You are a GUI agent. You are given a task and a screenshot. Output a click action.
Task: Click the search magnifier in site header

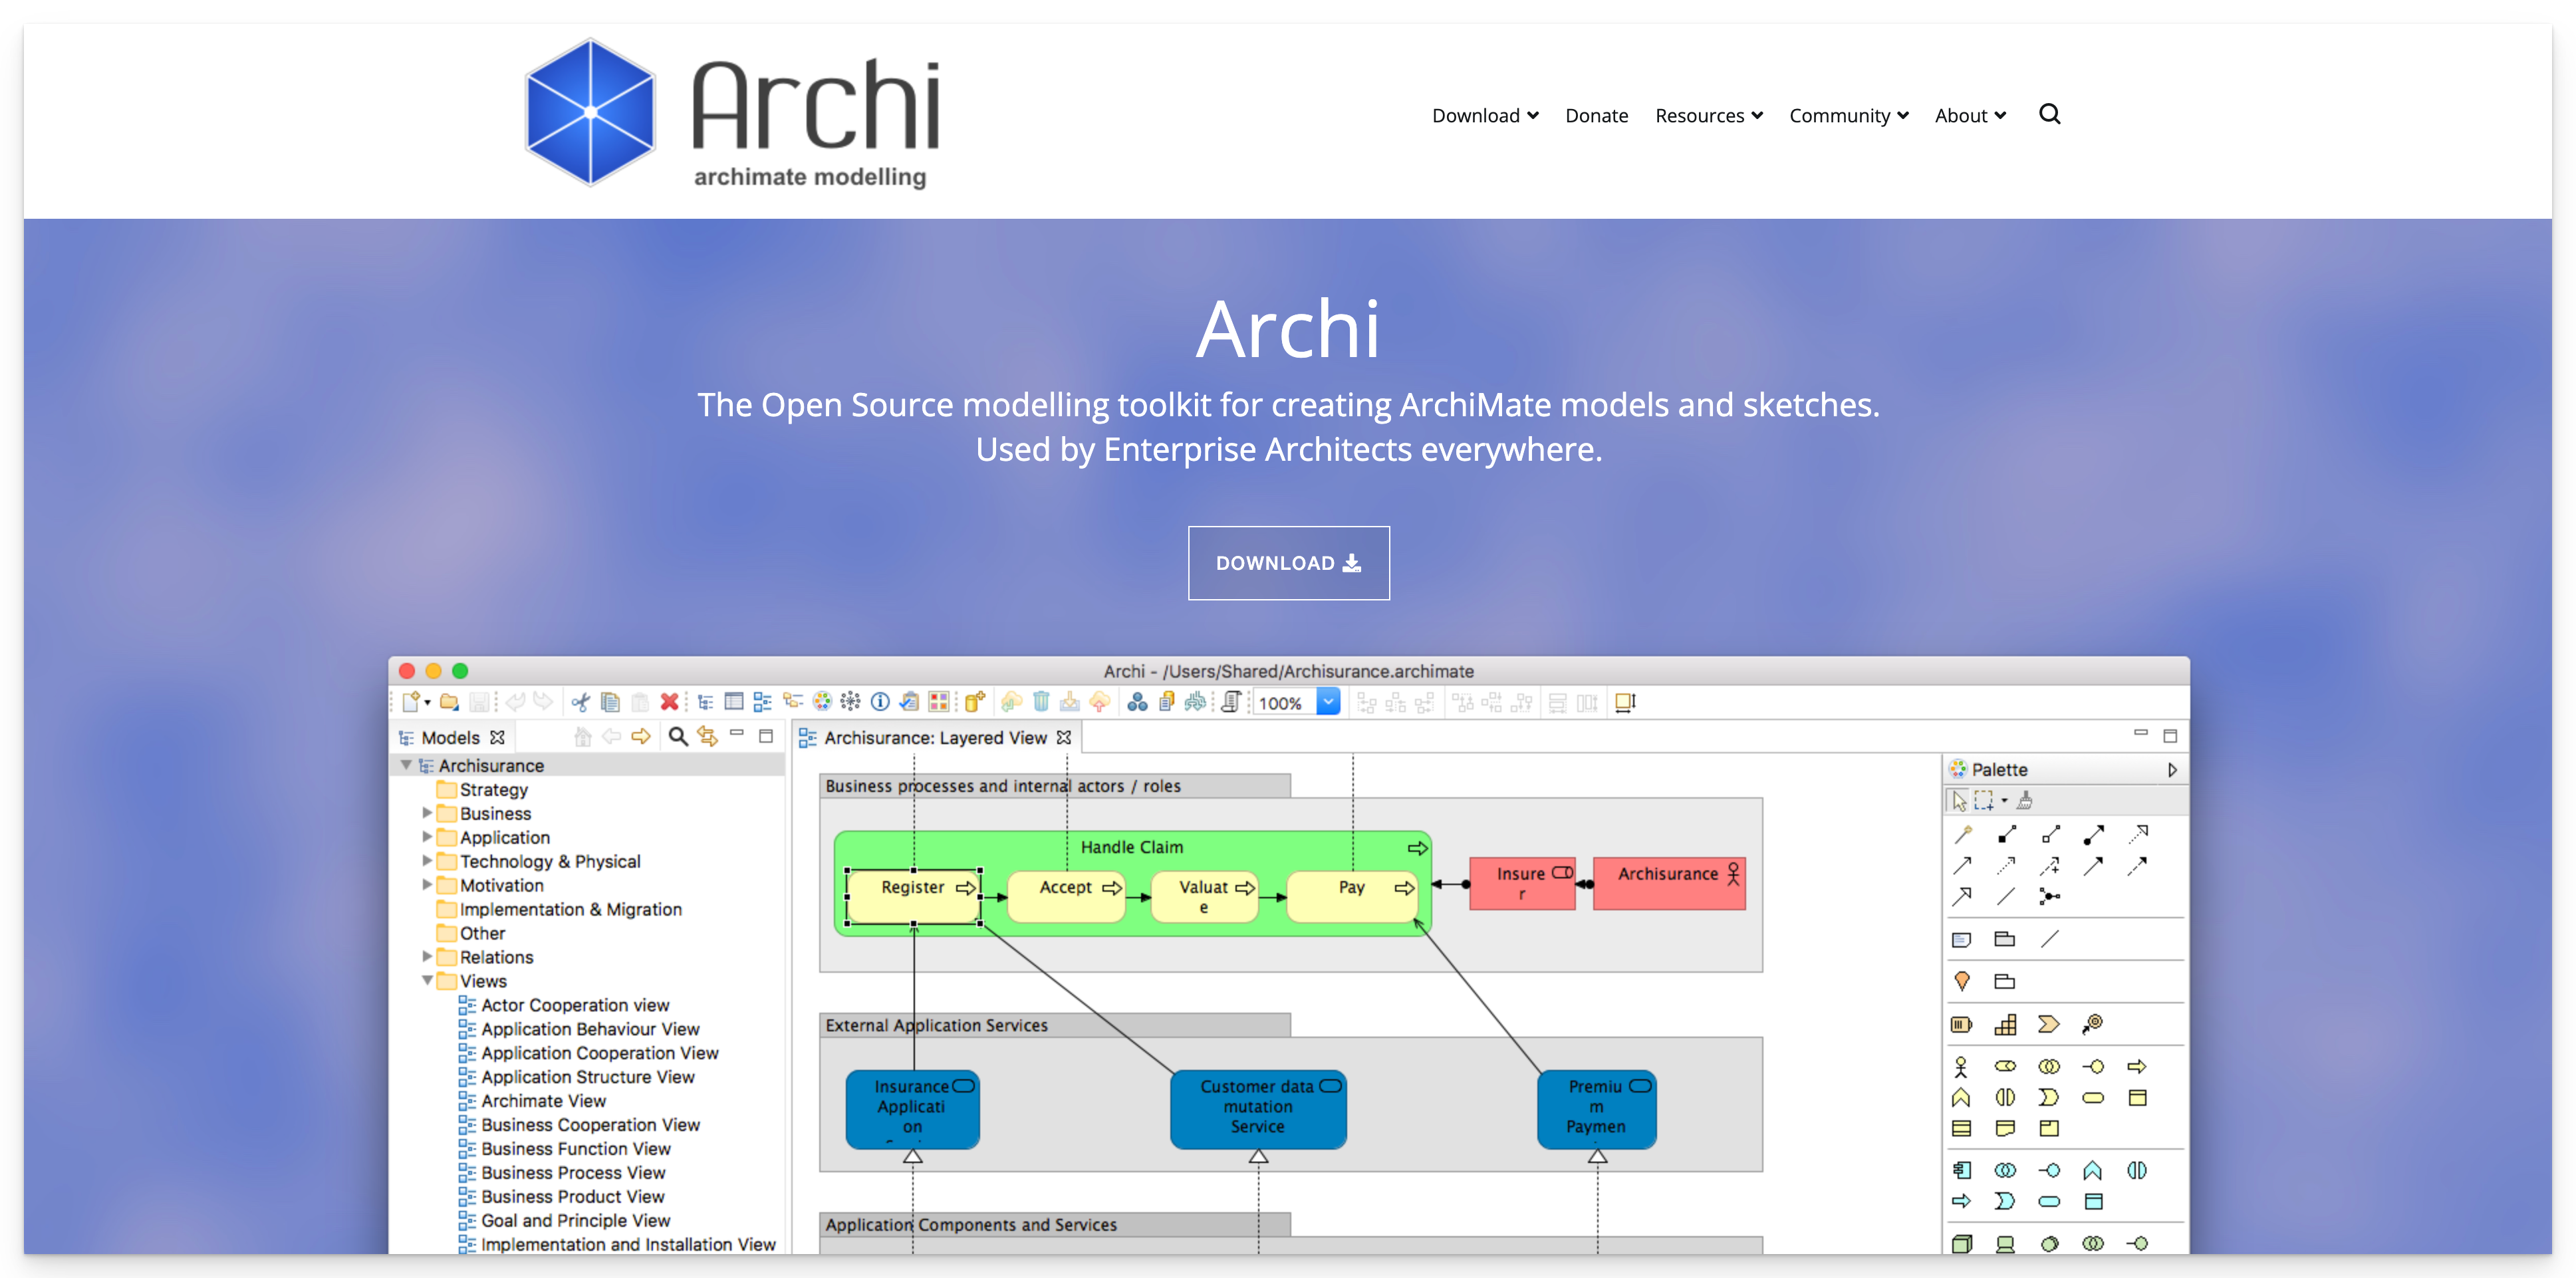(x=2049, y=114)
